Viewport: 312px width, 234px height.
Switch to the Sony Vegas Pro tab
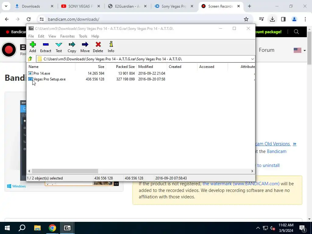coord(174,6)
